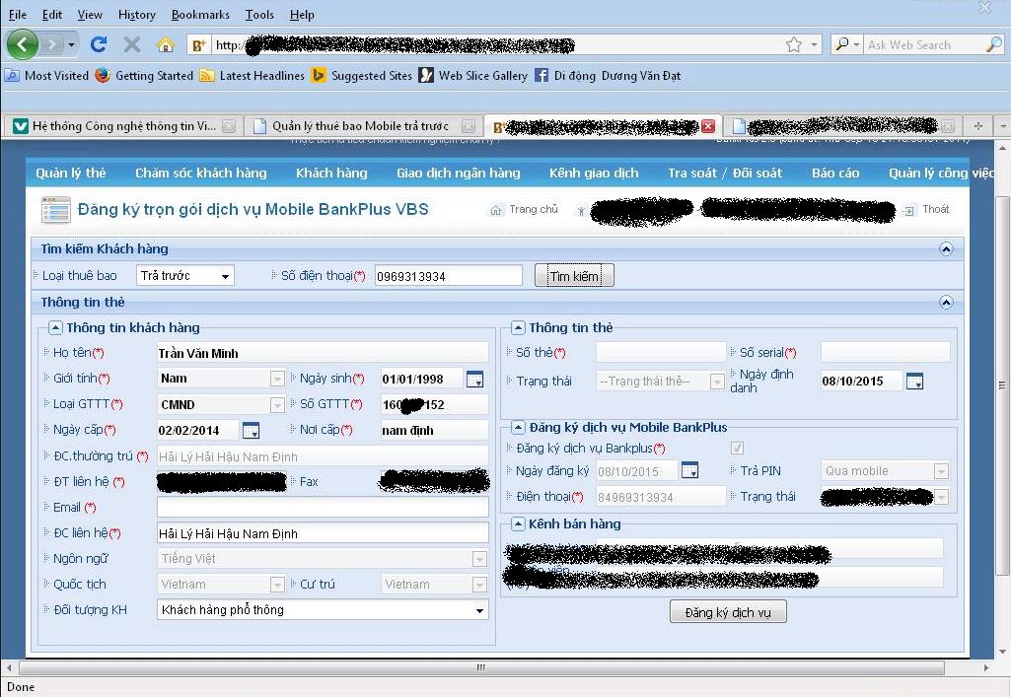1011x697 pixels.
Task: Open the Bookmarks menu
Action: point(200,14)
